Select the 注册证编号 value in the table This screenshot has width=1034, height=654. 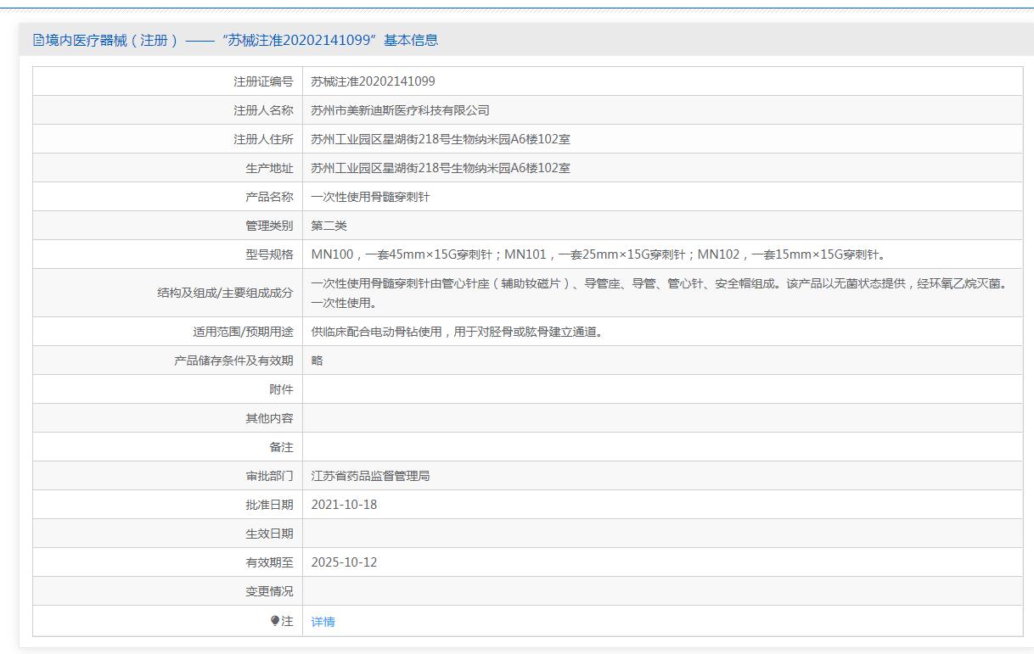click(x=373, y=81)
